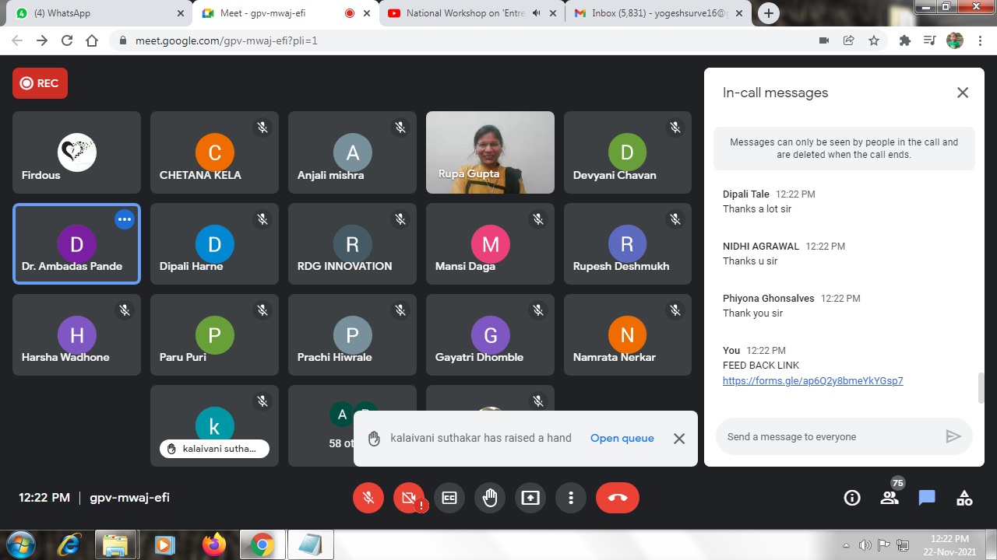Image resolution: width=997 pixels, height=560 pixels.
Task: Show the participants list icon
Action: click(890, 498)
